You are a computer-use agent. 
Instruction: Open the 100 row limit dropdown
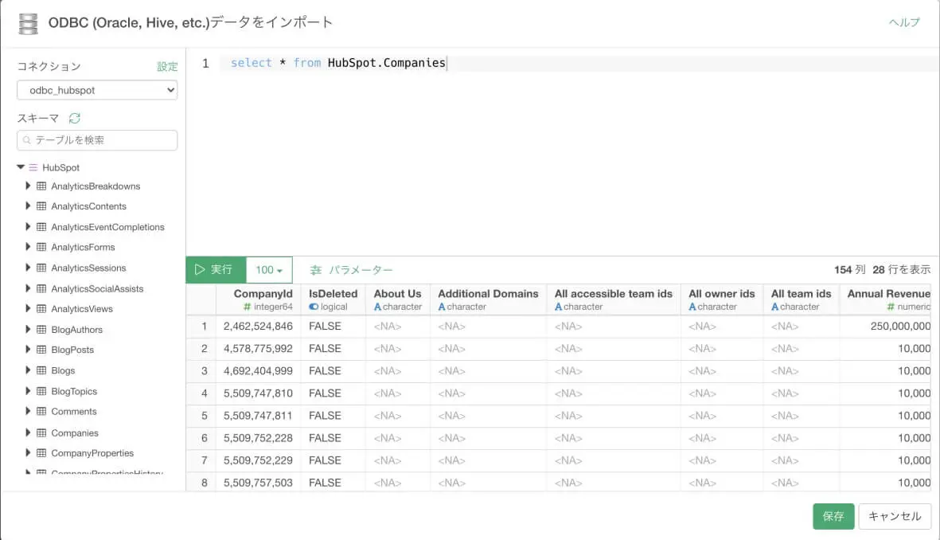tap(269, 270)
